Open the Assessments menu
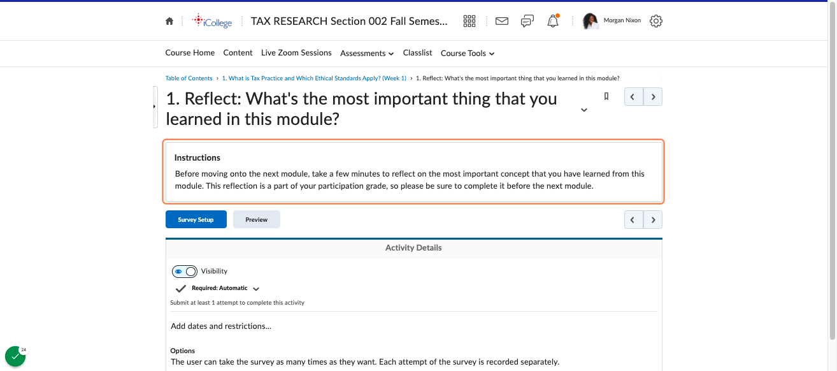This screenshot has height=371, width=837. (x=367, y=54)
